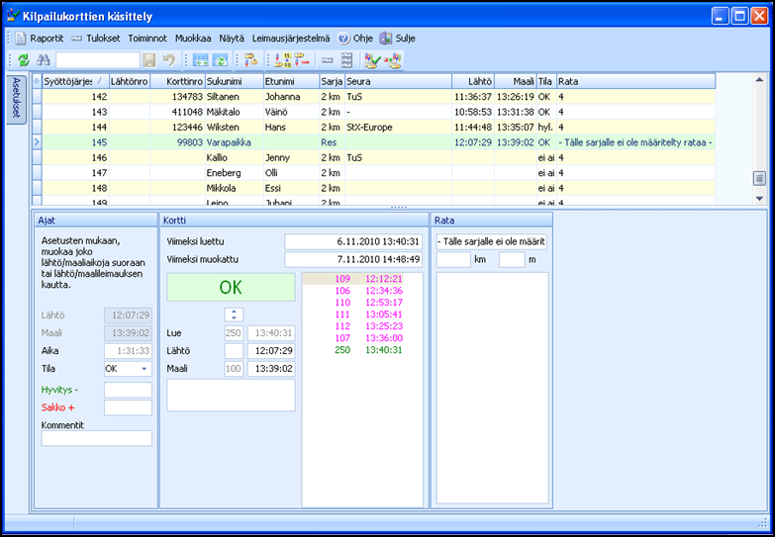Click the Hyvitys input field

[x=128, y=390]
